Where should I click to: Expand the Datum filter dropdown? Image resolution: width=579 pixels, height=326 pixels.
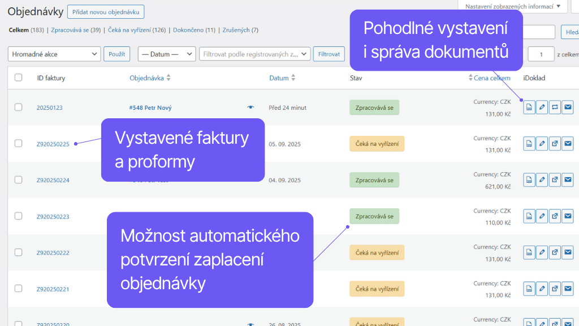[167, 54]
